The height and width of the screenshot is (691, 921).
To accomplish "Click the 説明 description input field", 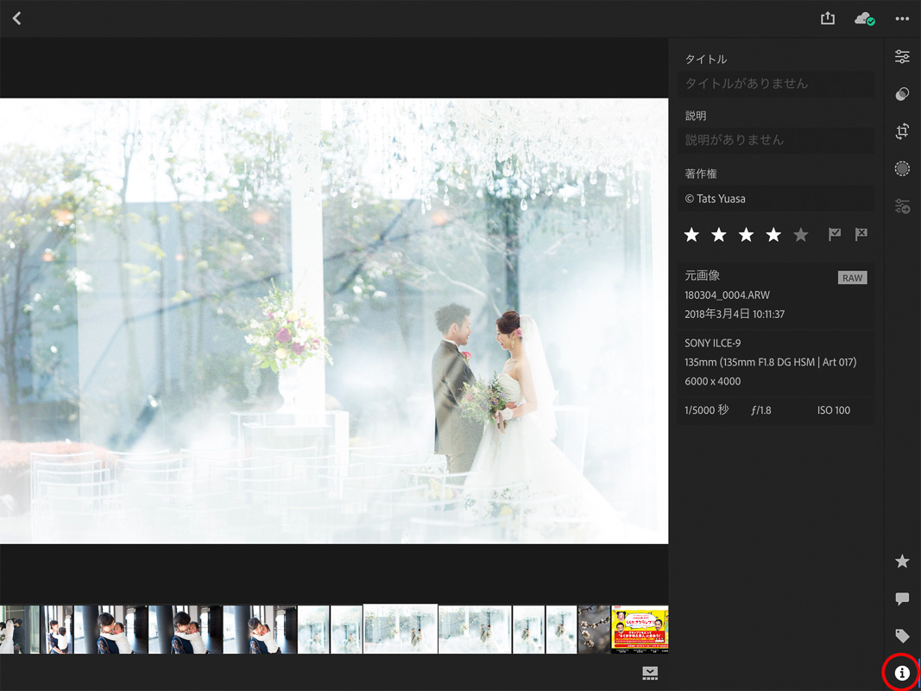I will pos(775,140).
